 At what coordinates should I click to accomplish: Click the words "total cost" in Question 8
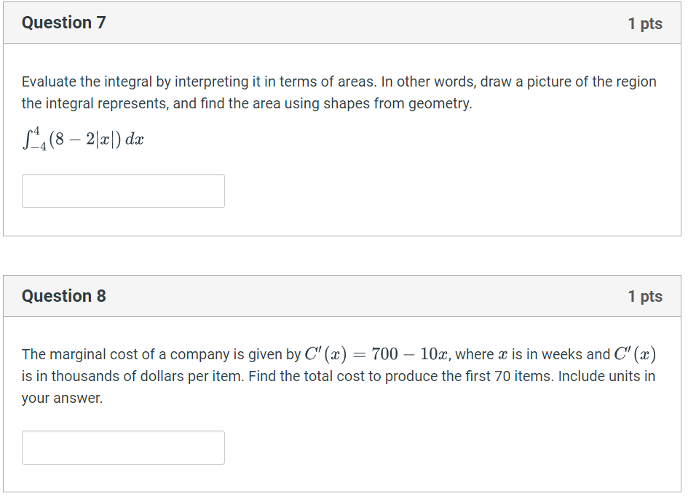[336, 376]
